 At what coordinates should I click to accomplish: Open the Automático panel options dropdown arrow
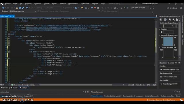click(83, 92)
